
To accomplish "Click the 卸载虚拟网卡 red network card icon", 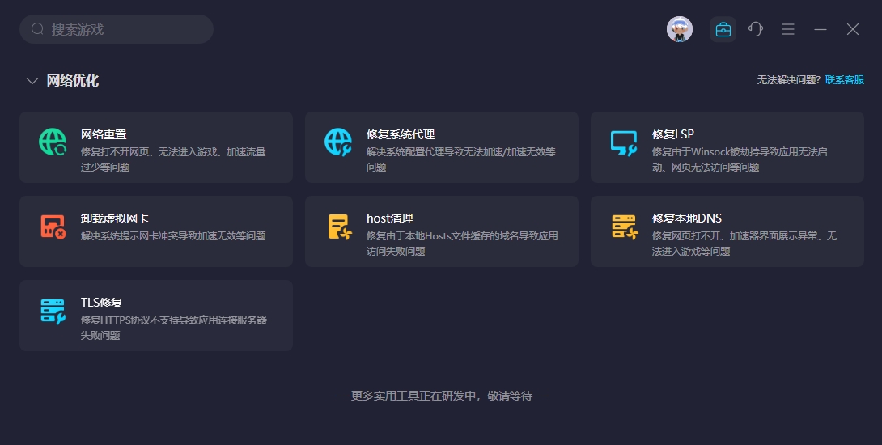I will click(53, 227).
